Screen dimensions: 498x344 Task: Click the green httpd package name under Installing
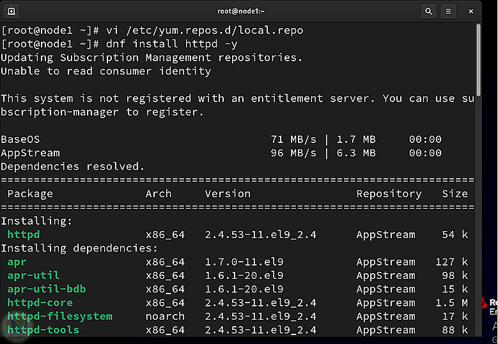tap(24, 235)
